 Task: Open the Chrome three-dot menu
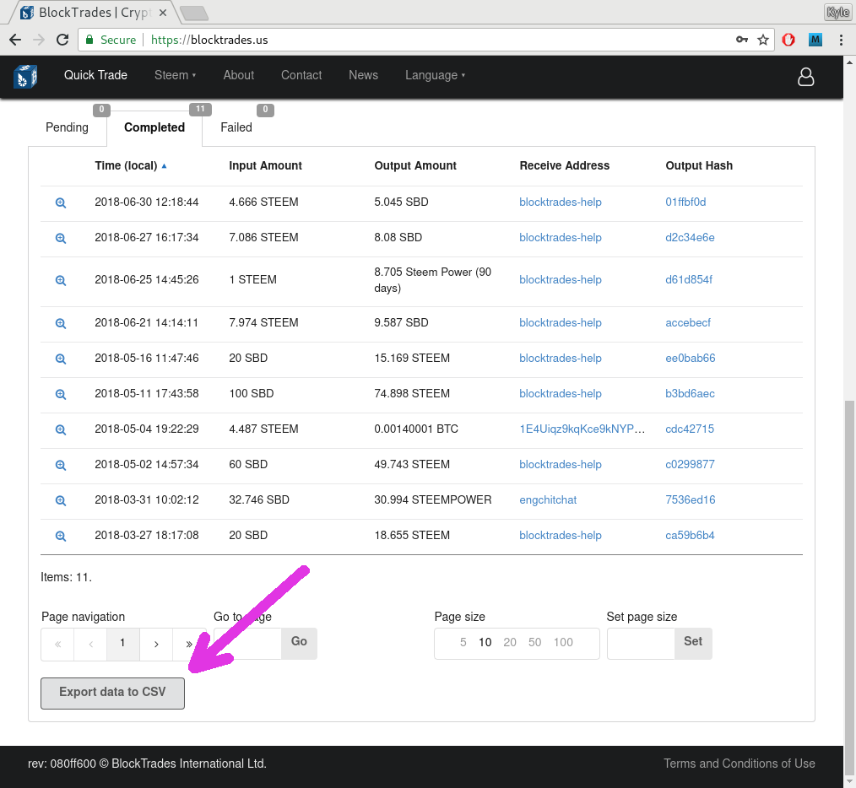coord(841,40)
